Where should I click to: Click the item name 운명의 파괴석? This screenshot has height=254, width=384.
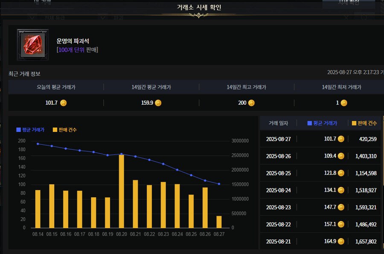tap(73, 41)
